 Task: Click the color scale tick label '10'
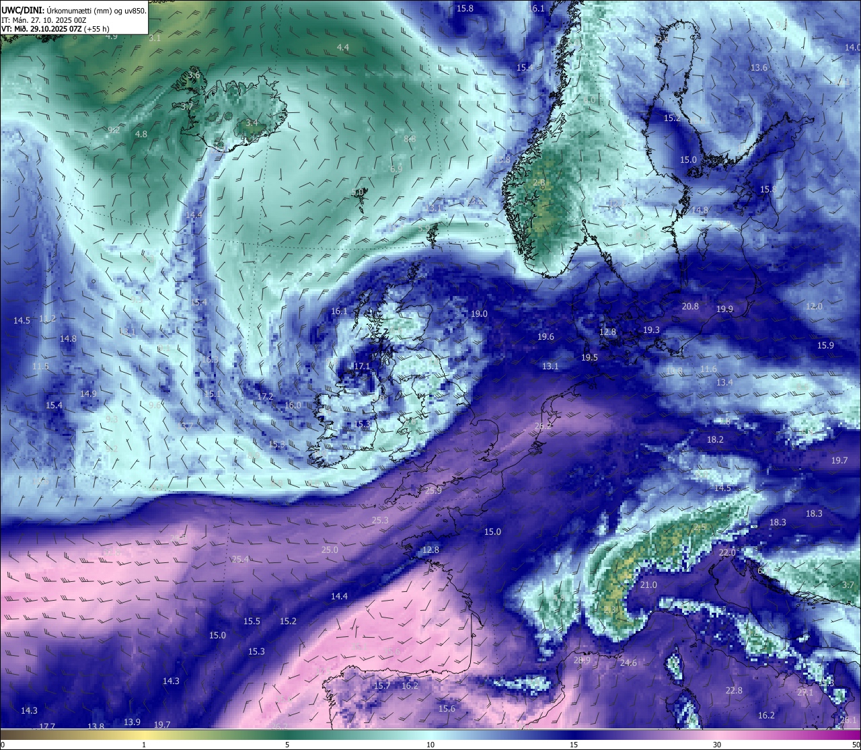click(x=430, y=745)
